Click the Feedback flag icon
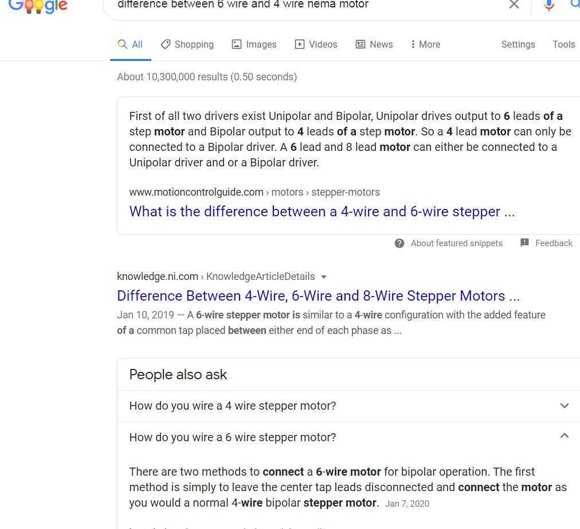The image size is (580, 529). click(524, 243)
